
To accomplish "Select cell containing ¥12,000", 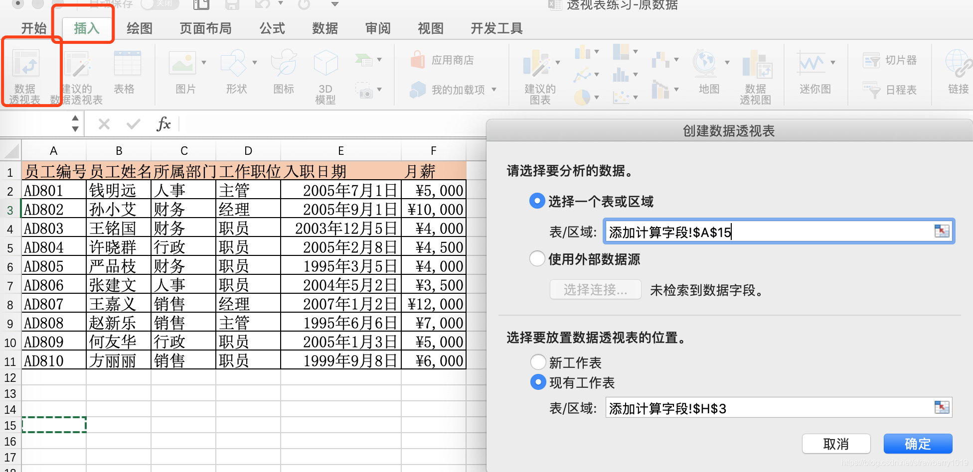I will click(x=434, y=304).
